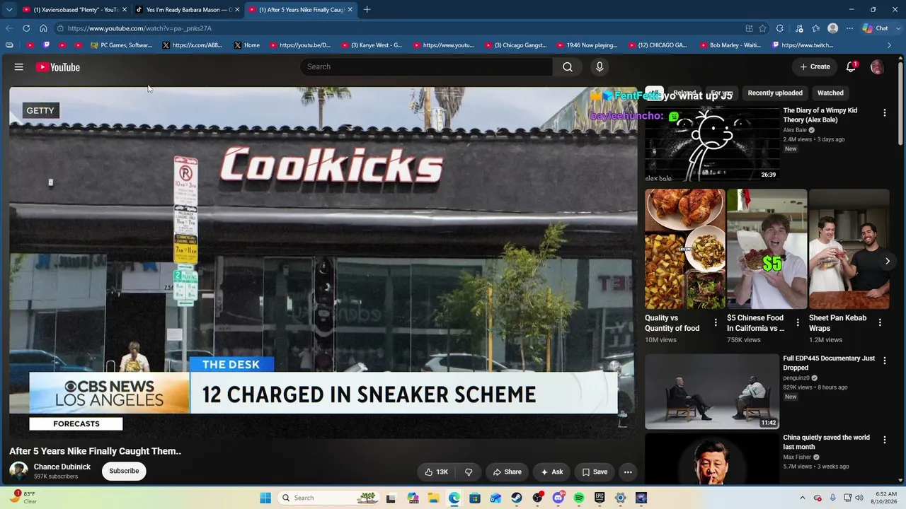Select the Watched filter chip
The height and width of the screenshot is (509, 906).
(830, 93)
